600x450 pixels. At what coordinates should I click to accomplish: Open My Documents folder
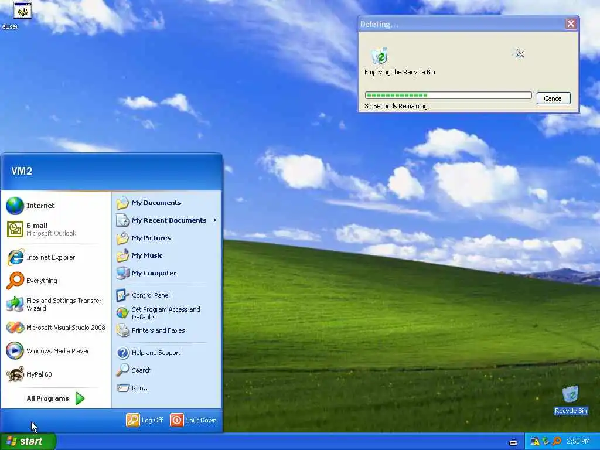click(166, 203)
